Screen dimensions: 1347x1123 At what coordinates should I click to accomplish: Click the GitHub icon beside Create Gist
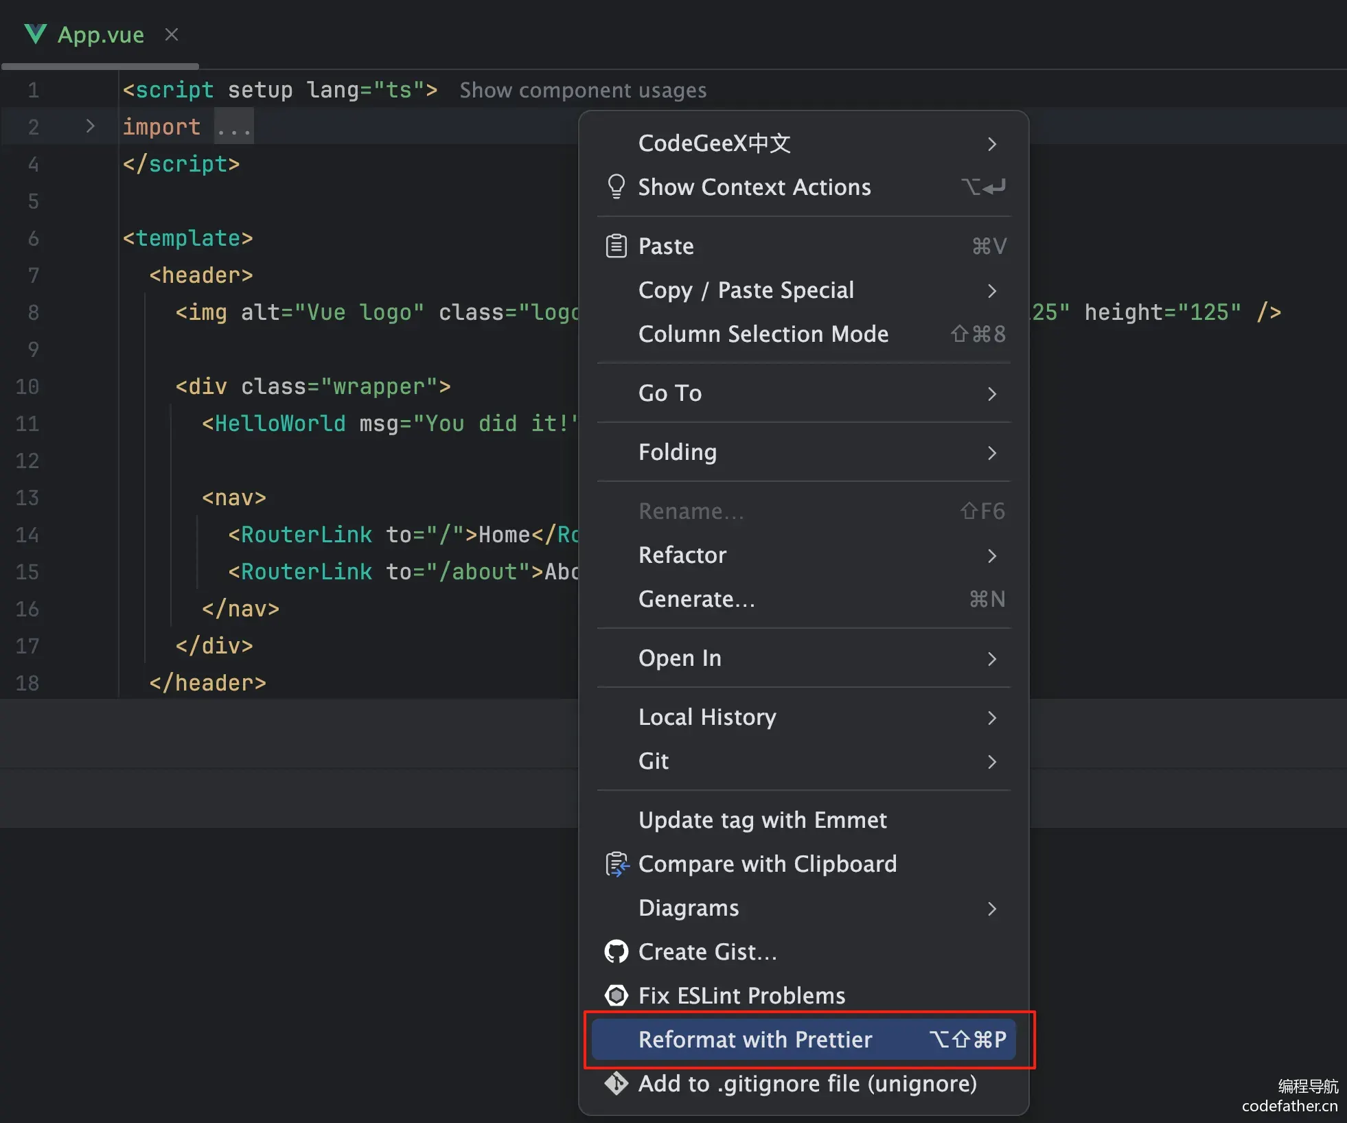point(617,952)
